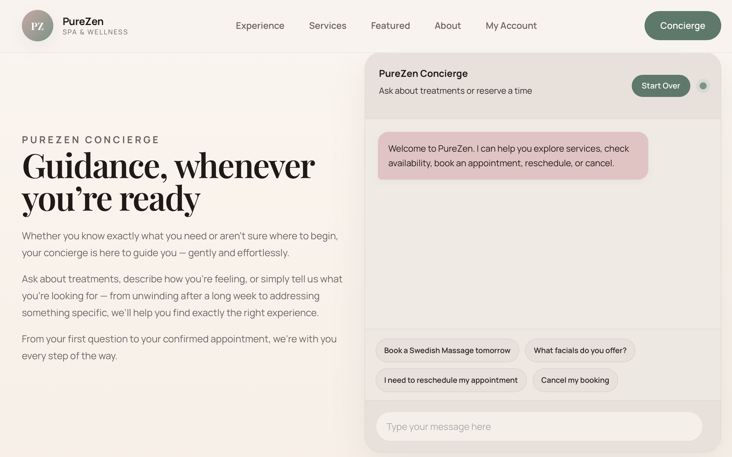Click the PZ circular logo

coord(38,26)
